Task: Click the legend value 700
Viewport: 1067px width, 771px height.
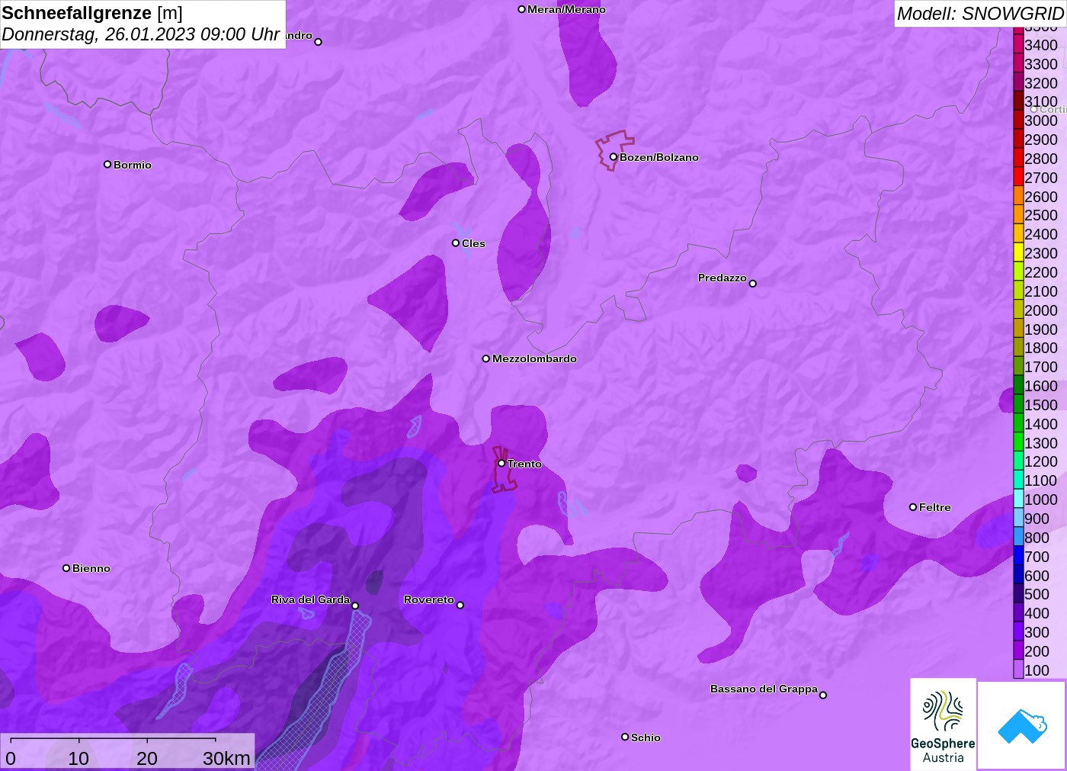Action: tap(1037, 557)
